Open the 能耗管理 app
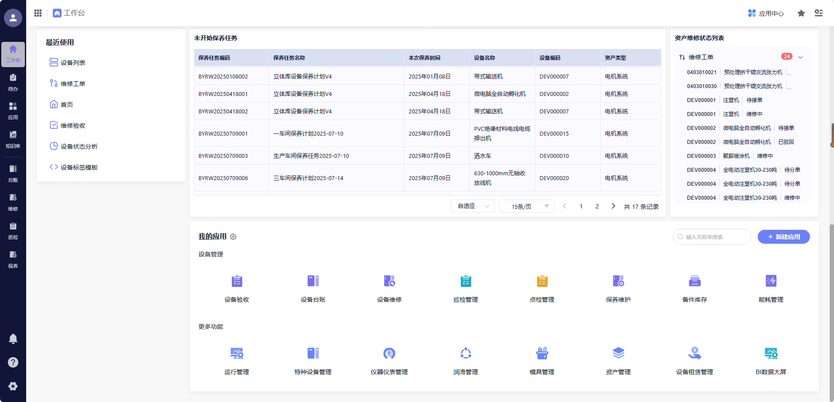Screen dimensions: 834x402 pos(771,281)
